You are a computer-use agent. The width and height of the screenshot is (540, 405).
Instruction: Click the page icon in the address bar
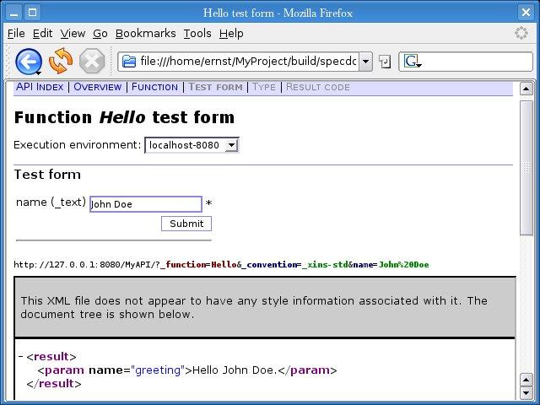point(129,62)
